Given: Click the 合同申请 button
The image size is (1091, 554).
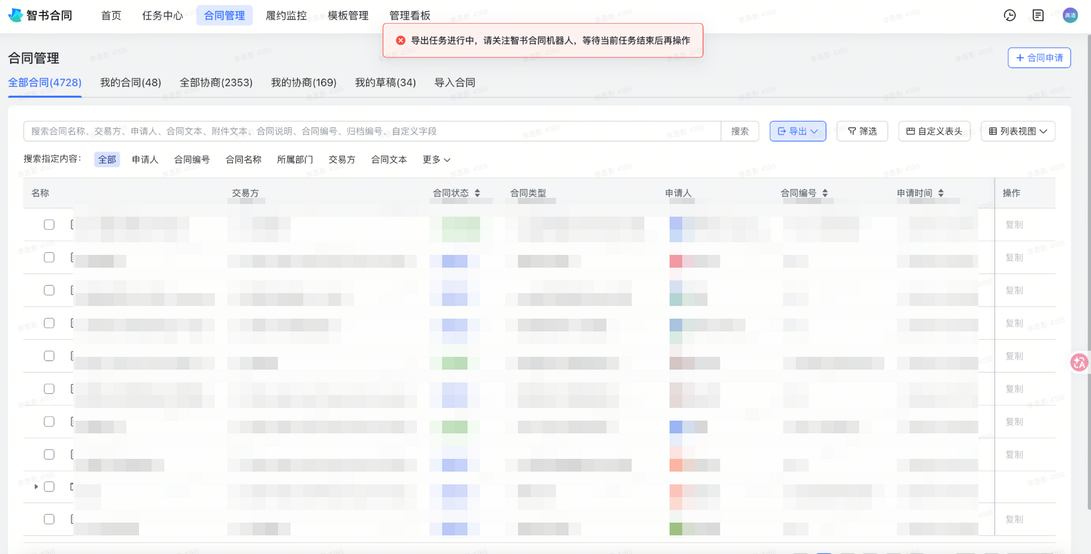Looking at the screenshot, I should click(1039, 58).
